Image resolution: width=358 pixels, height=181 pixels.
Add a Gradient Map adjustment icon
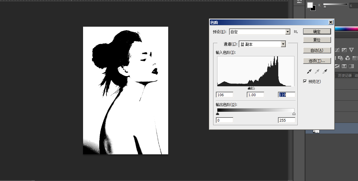[x=351, y=66]
